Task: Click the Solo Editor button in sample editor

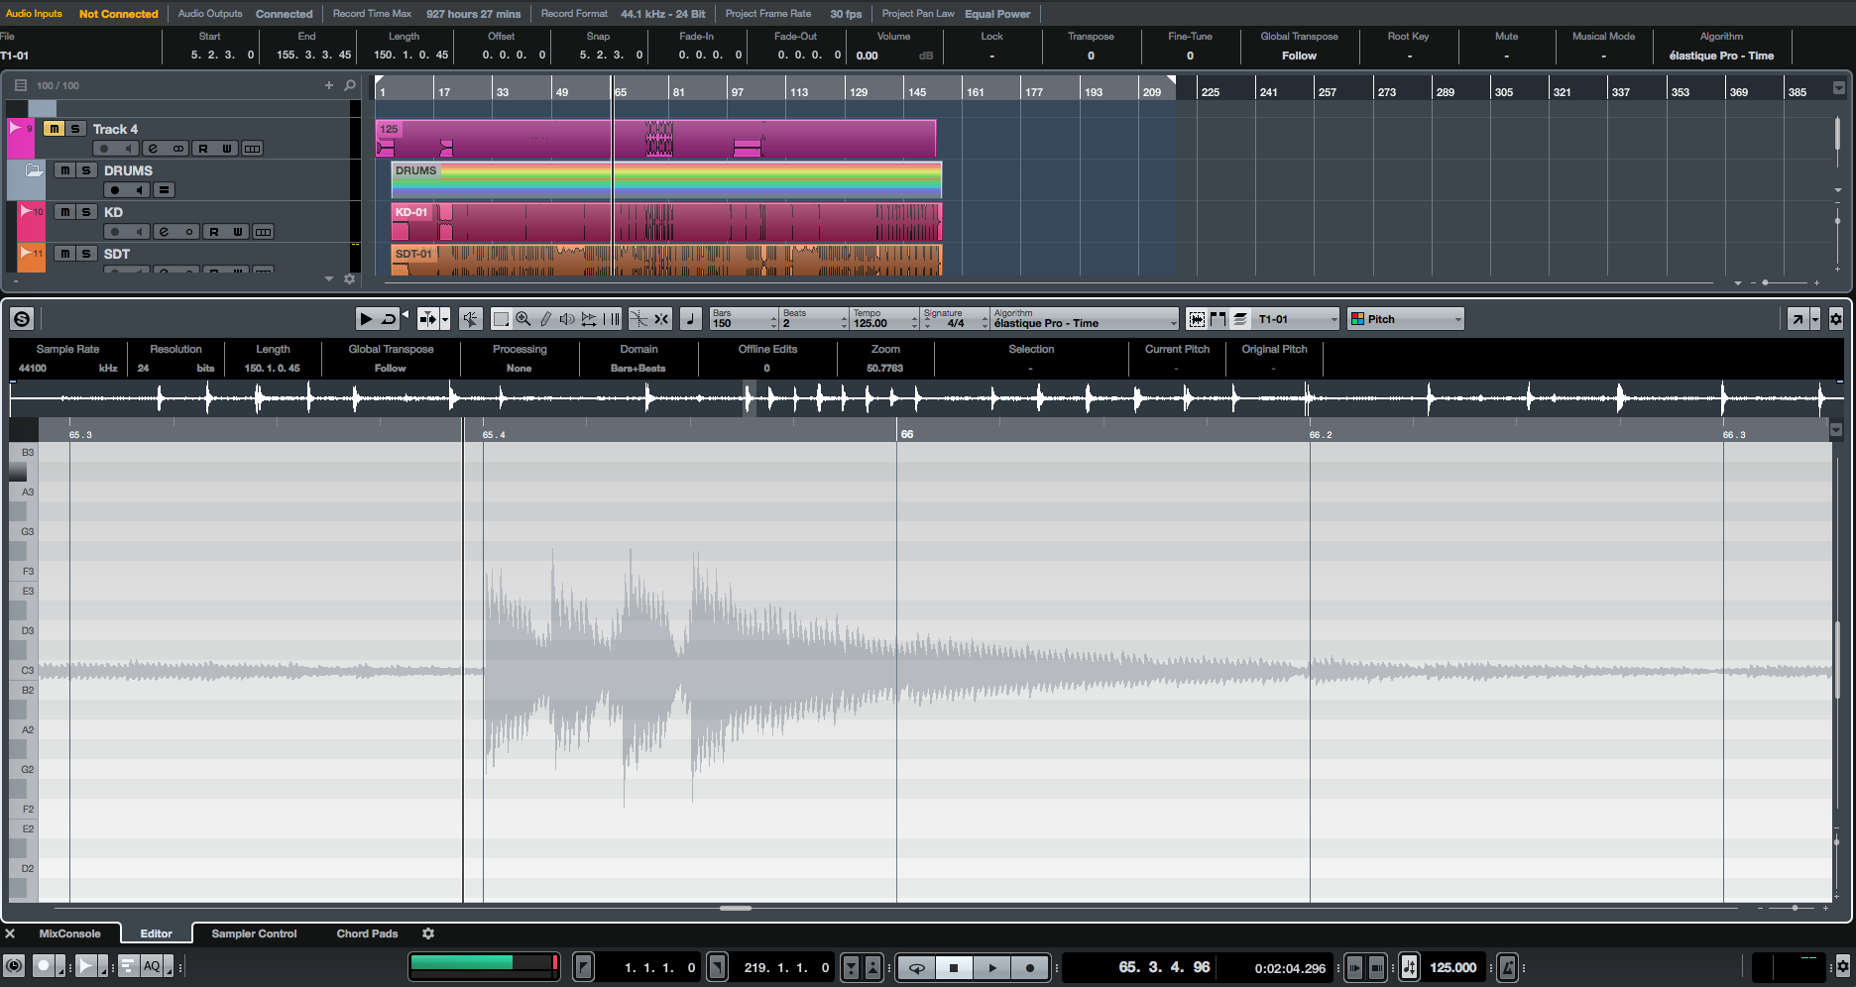Action: click(x=22, y=318)
